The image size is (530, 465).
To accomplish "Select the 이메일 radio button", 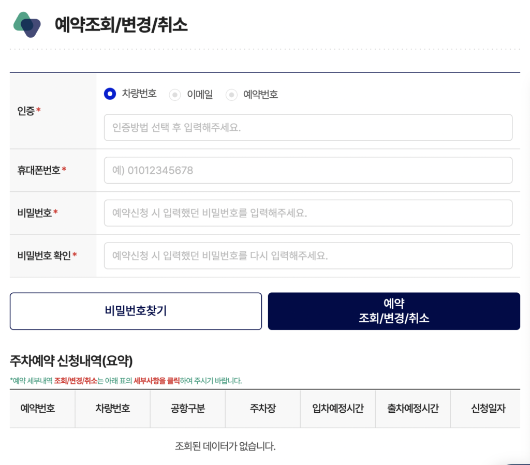I will click(x=175, y=95).
